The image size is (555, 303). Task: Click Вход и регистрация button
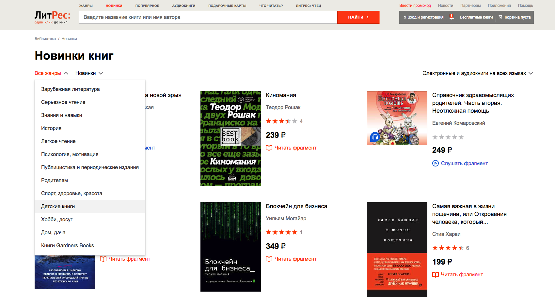423,17
